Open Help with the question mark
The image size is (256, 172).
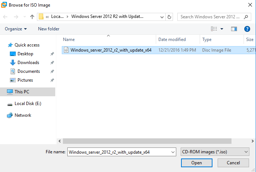247,29
